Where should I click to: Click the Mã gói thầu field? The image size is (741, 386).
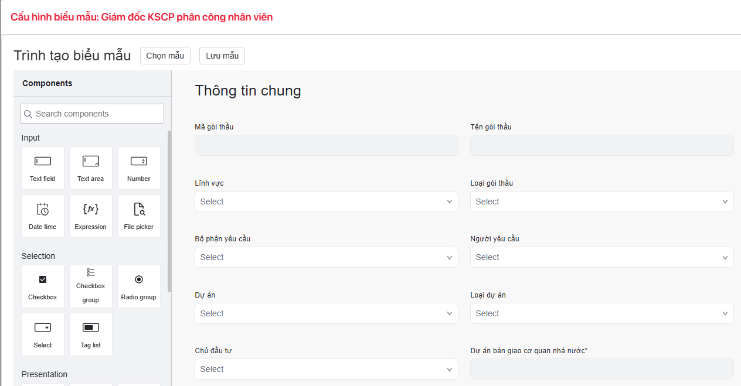click(x=326, y=145)
